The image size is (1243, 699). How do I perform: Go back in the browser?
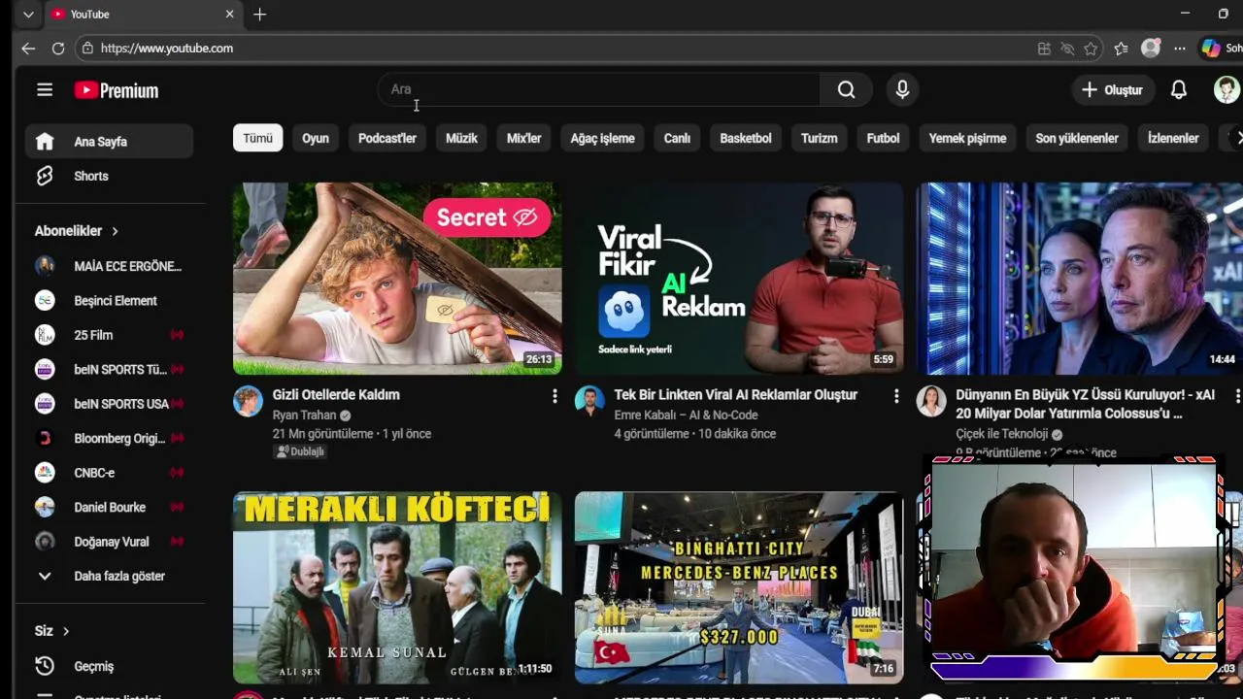(x=28, y=48)
